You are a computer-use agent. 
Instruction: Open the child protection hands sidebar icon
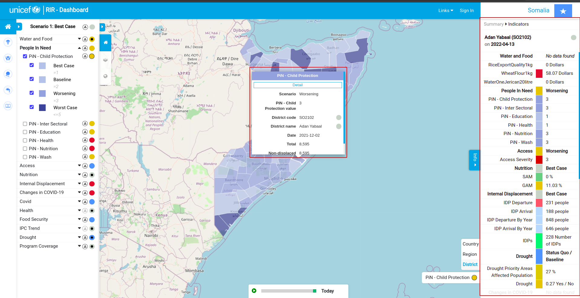8,58
